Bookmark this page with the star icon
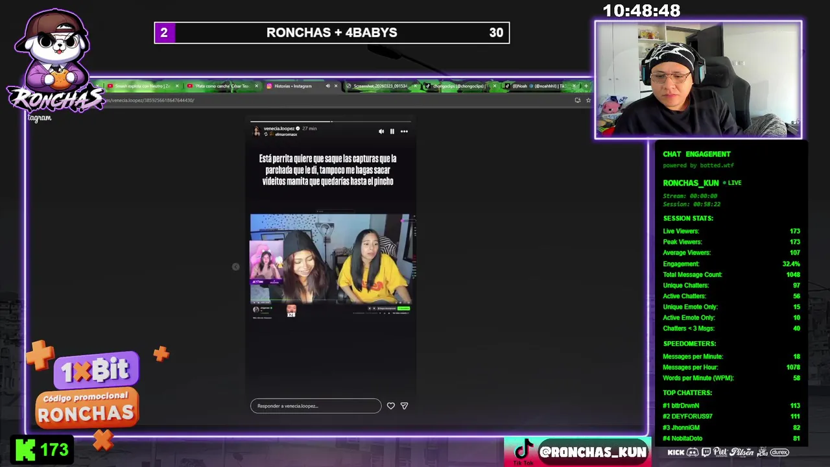The width and height of the screenshot is (830, 467). (588, 100)
